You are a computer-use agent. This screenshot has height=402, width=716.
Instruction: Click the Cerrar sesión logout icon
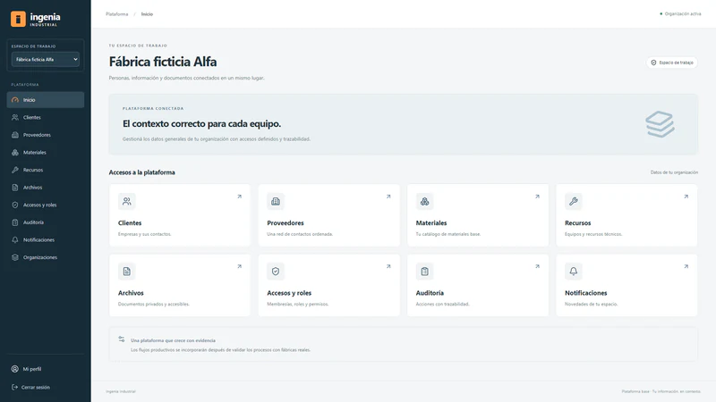pyautogui.click(x=14, y=387)
